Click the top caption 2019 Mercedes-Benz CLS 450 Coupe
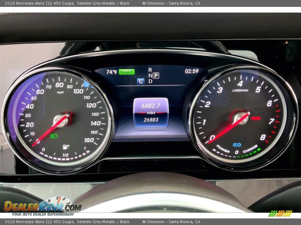Viewport: 301px width, 225px height. point(40,3)
